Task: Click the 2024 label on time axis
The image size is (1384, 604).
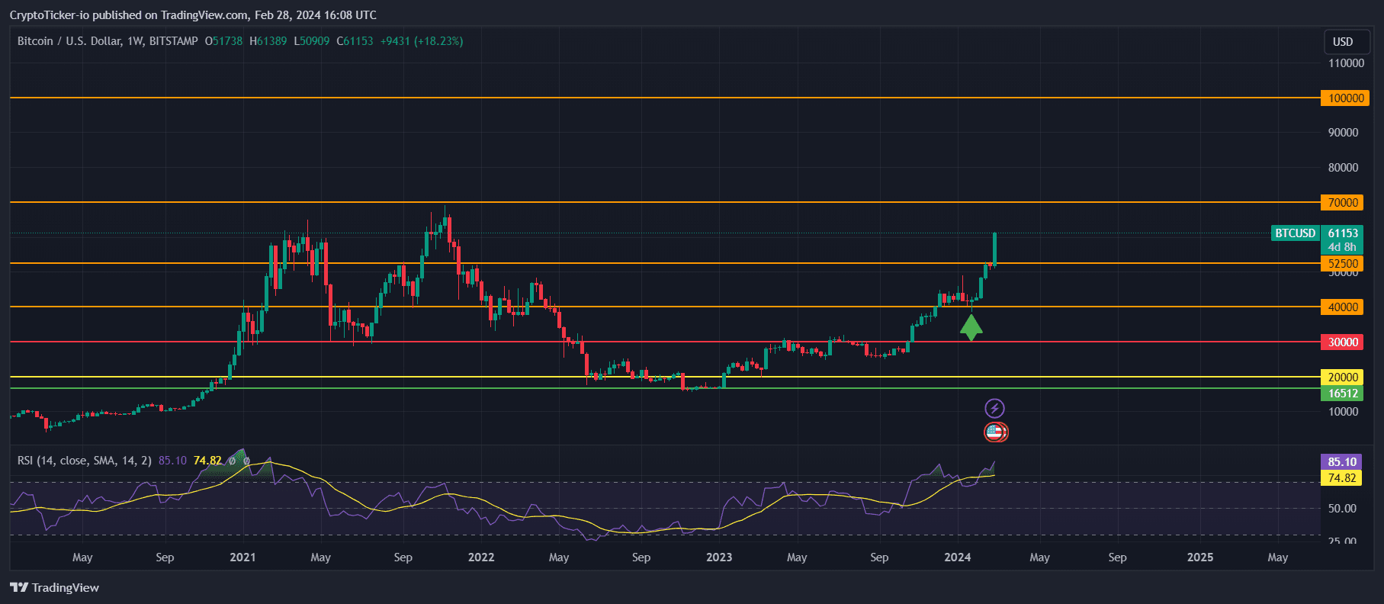Action: click(x=957, y=557)
